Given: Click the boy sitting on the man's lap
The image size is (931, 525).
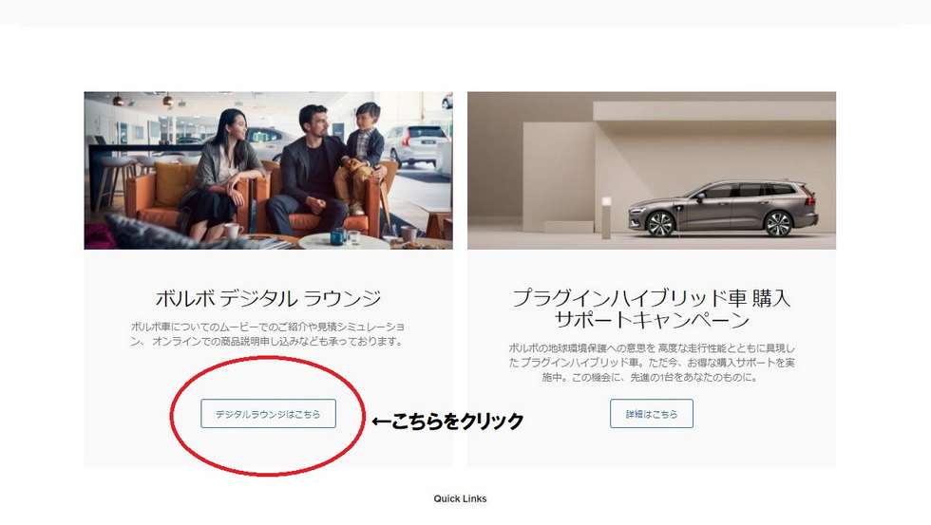Looking at the screenshot, I should click(x=359, y=156).
